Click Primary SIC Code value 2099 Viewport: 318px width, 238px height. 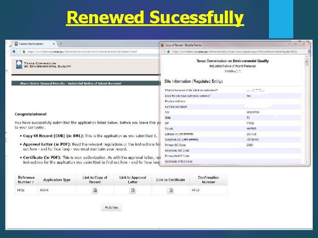[x=250, y=145]
